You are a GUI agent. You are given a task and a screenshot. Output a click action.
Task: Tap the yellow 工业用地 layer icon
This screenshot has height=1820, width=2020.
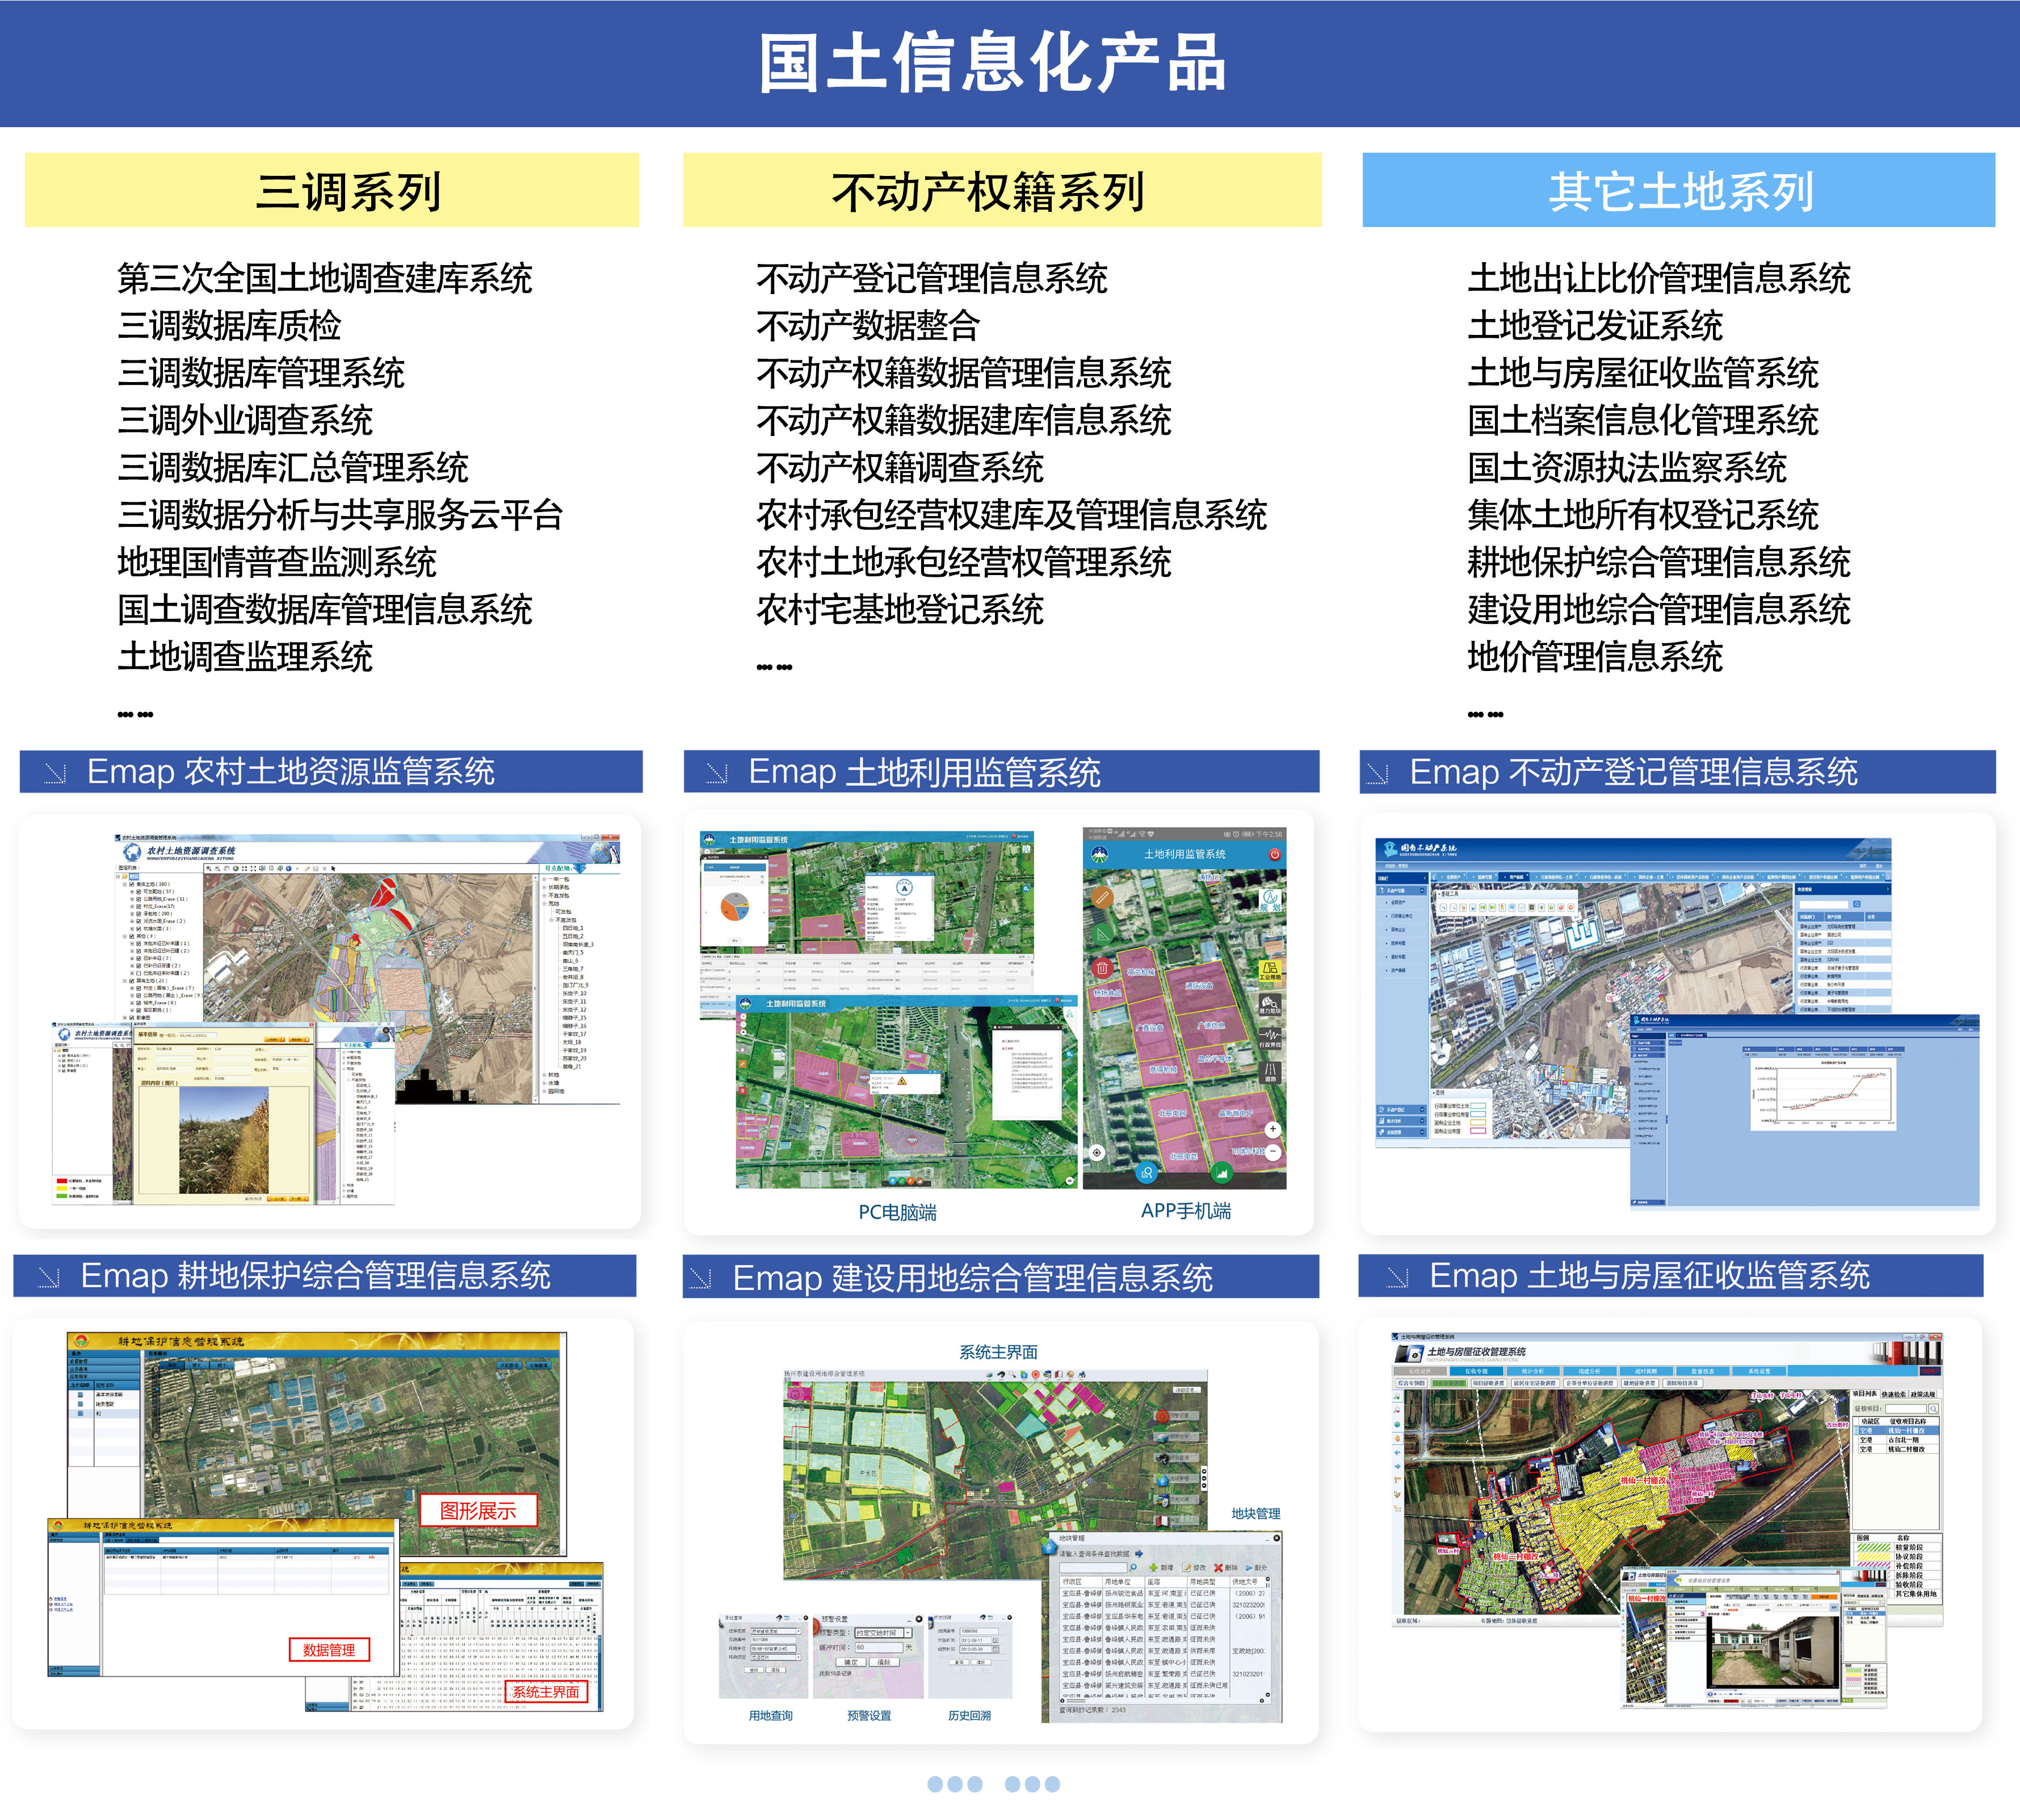pyautogui.click(x=1270, y=970)
